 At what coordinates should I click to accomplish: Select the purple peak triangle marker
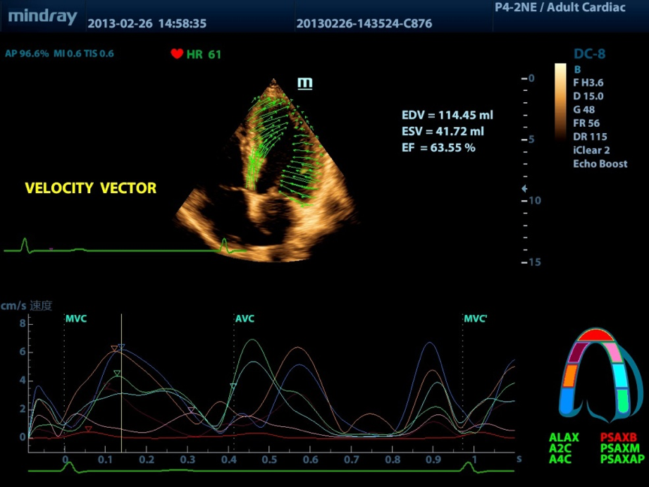coord(190,410)
